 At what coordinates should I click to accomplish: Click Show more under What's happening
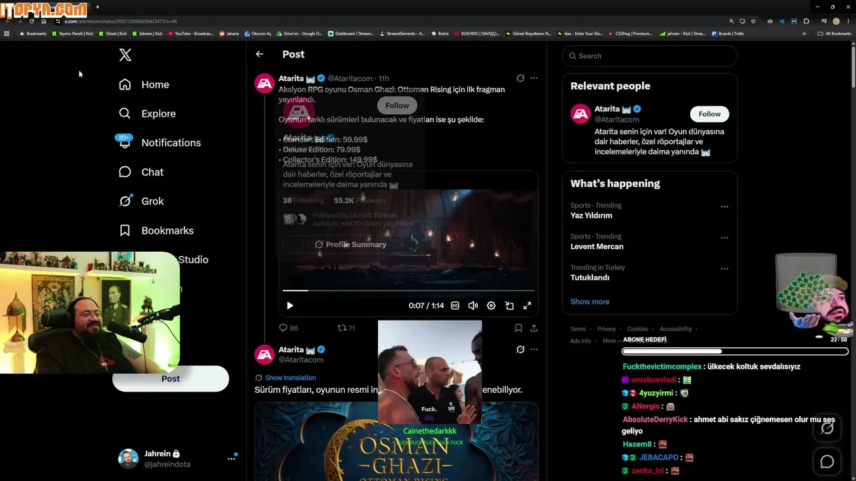(590, 301)
